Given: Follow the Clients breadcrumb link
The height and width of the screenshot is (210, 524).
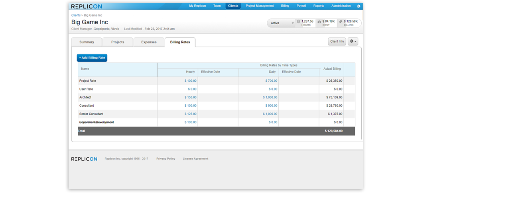Looking at the screenshot, I should 76,15.
